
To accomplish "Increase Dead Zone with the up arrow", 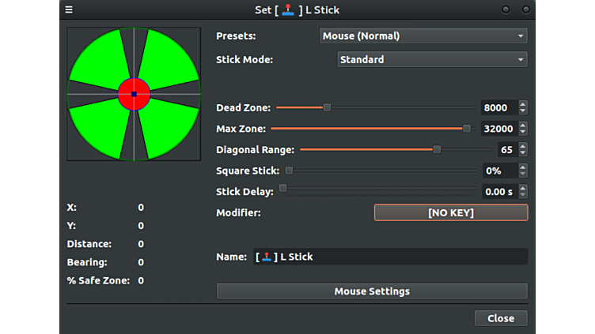I will point(523,104).
